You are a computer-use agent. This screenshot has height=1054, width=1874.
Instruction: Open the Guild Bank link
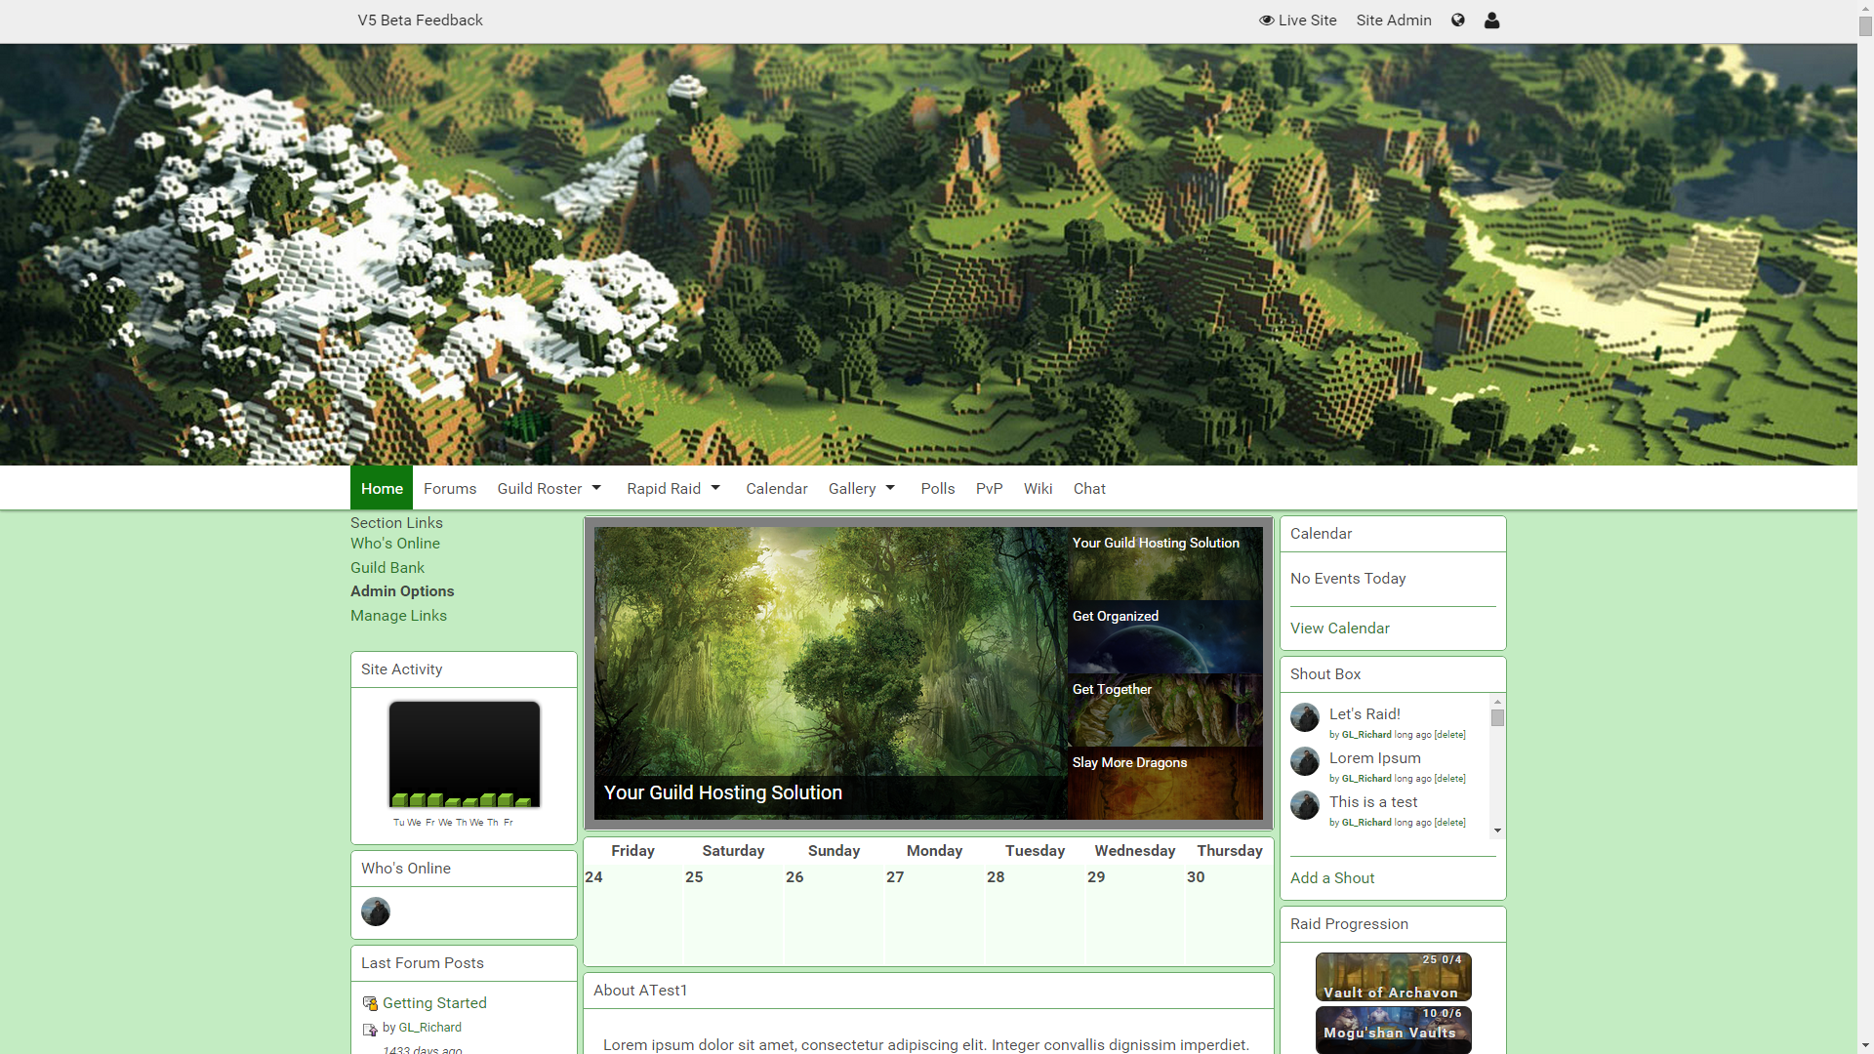click(387, 568)
